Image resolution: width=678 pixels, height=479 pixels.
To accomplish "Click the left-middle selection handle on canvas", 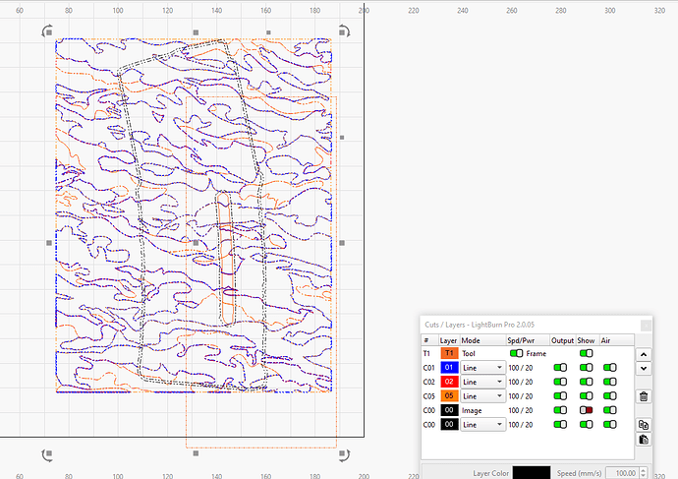I will (49, 243).
